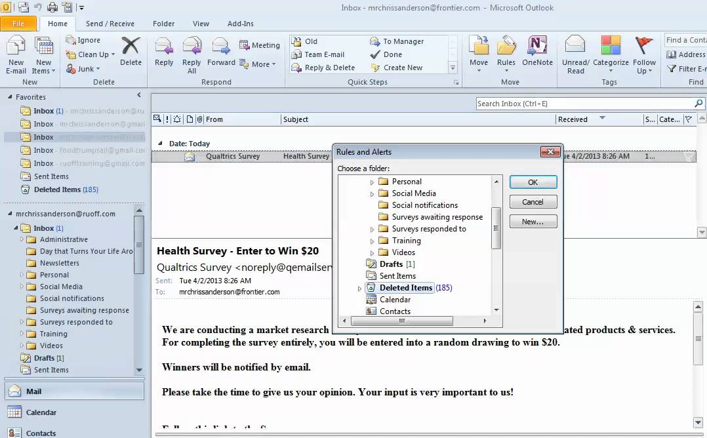This screenshot has height=438, width=707.
Task: Switch to the View tab
Action: point(201,24)
